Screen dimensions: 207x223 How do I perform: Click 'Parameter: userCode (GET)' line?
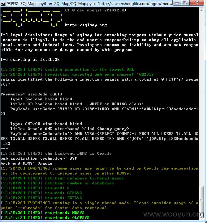point(31,94)
